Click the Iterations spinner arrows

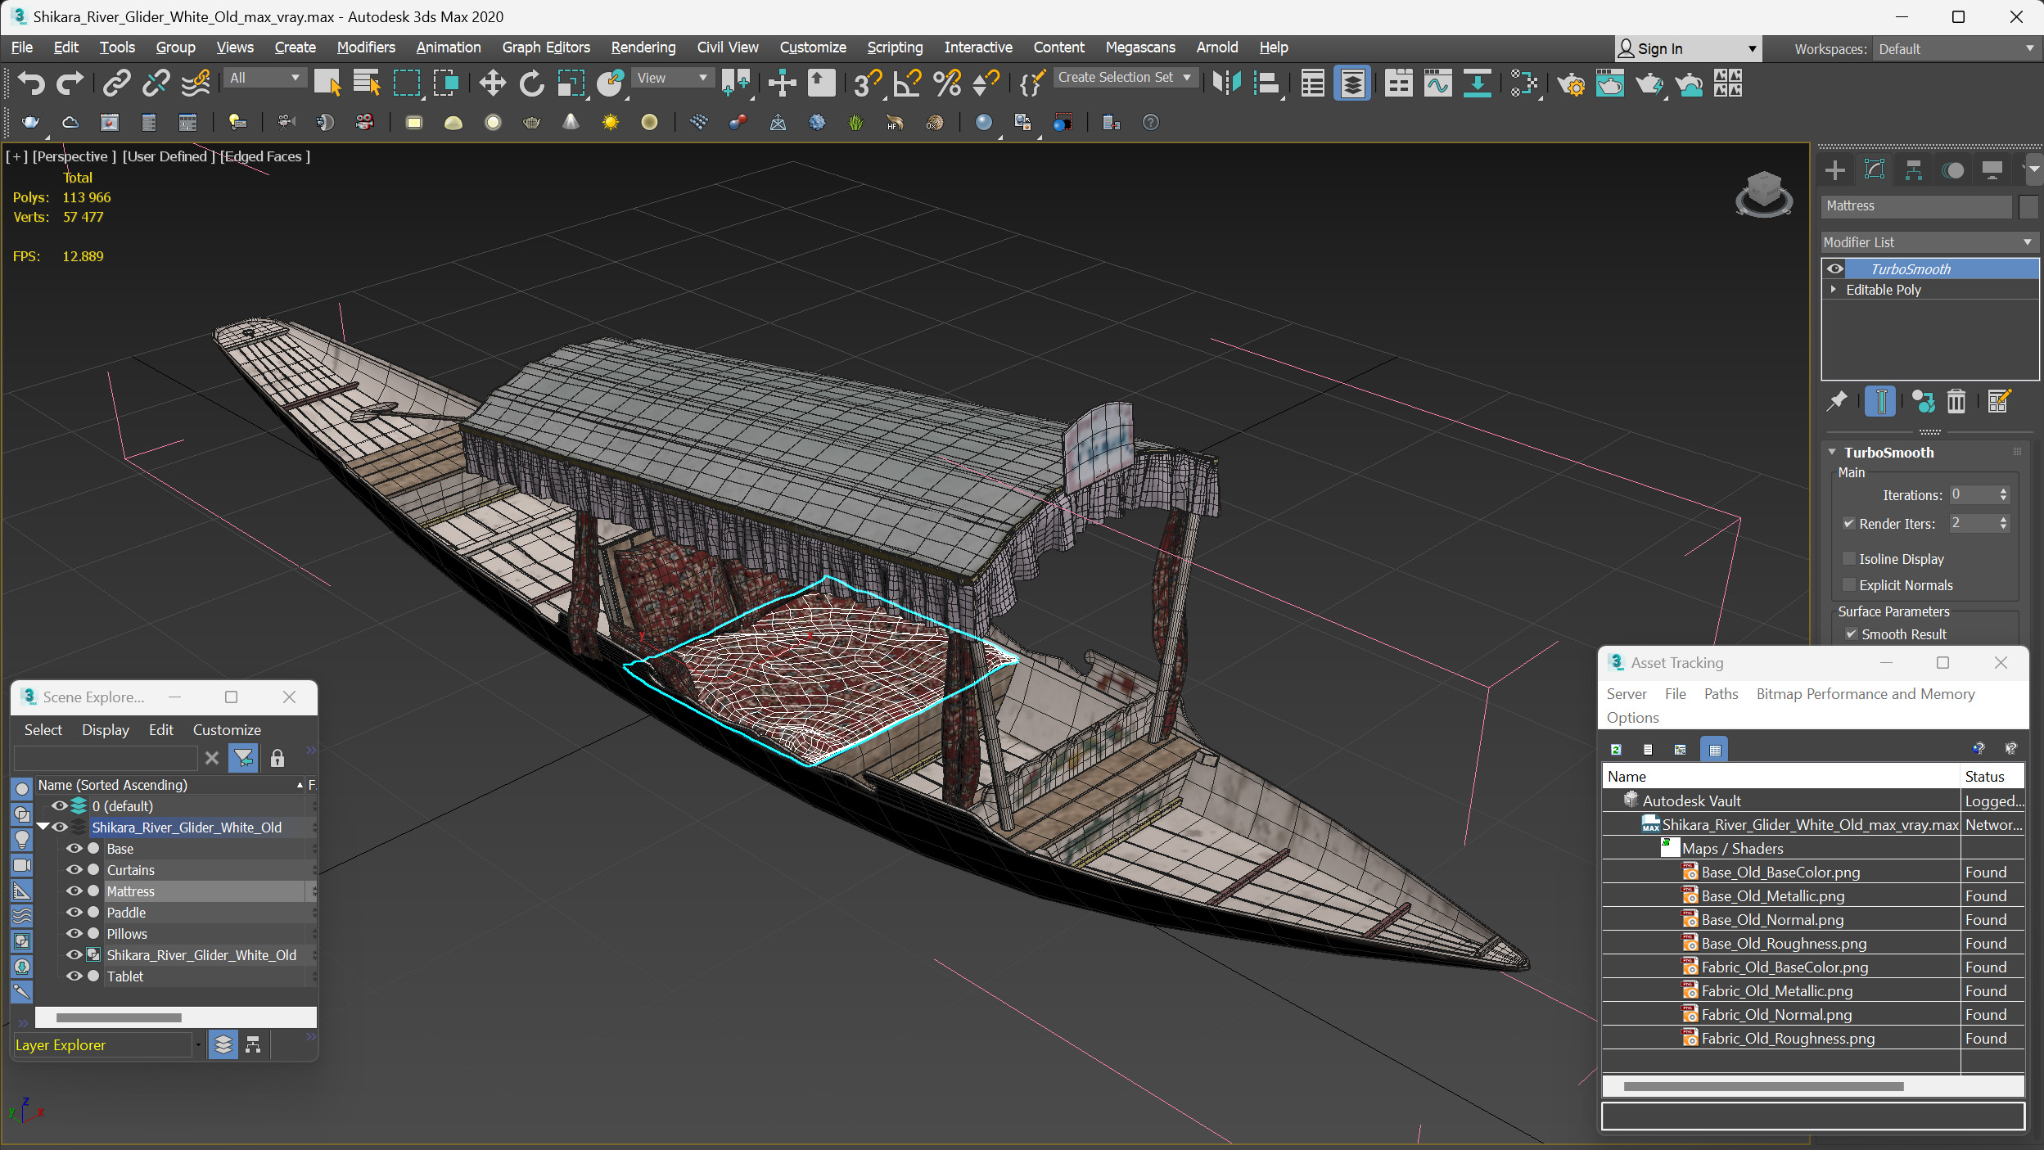tap(2003, 494)
